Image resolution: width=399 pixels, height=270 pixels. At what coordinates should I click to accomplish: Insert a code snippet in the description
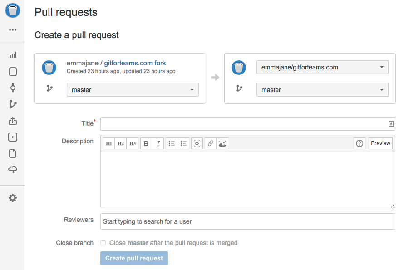click(x=197, y=143)
